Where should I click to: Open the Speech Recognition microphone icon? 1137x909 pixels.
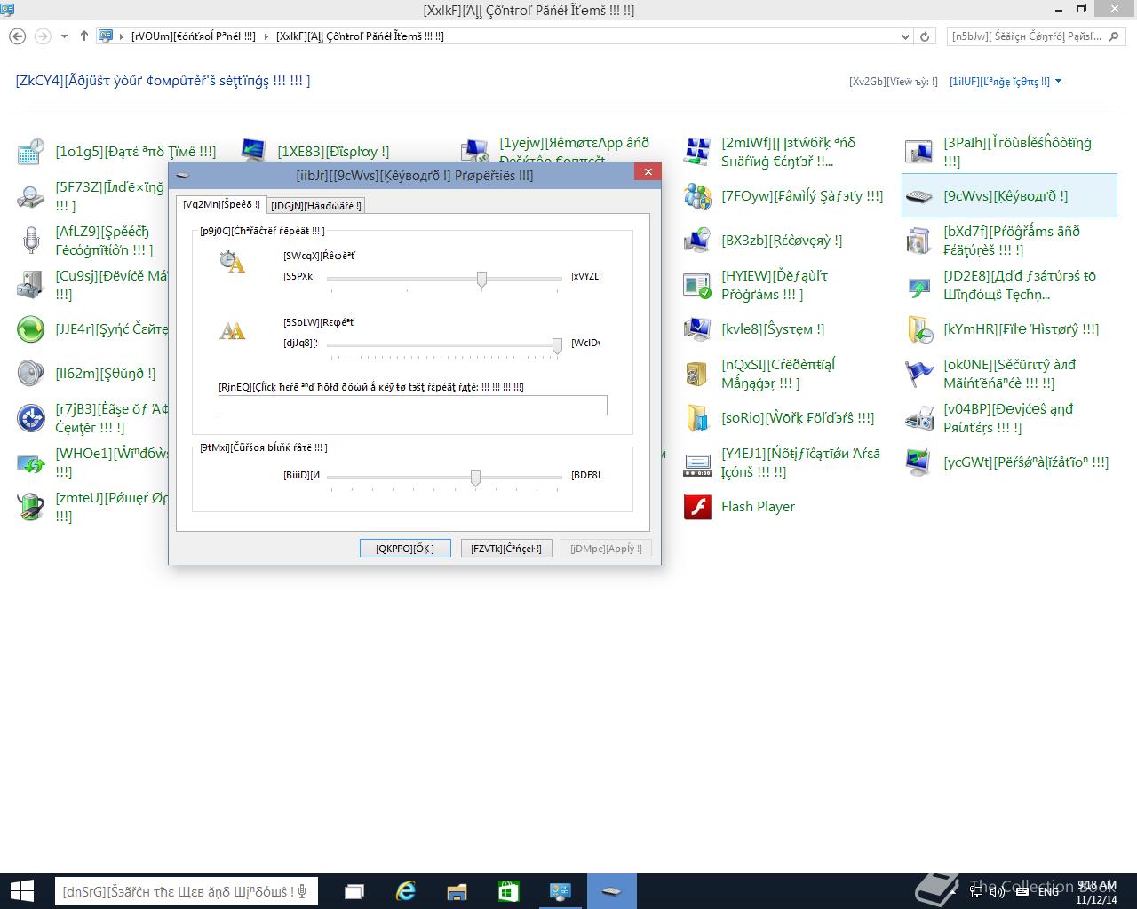[30, 241]
